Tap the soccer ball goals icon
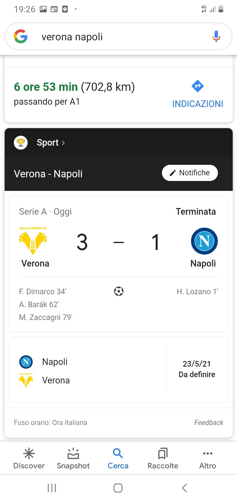Viewport: 237px width, 502px height. 118,291
